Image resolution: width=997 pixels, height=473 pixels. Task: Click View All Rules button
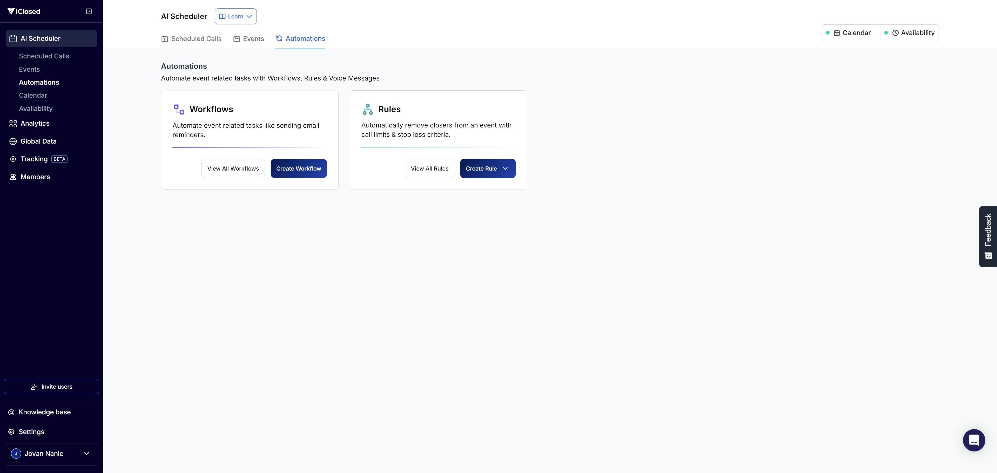(x=429, y=168)
